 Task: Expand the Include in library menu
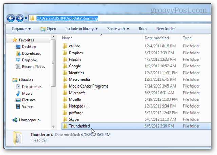point(81,29)
